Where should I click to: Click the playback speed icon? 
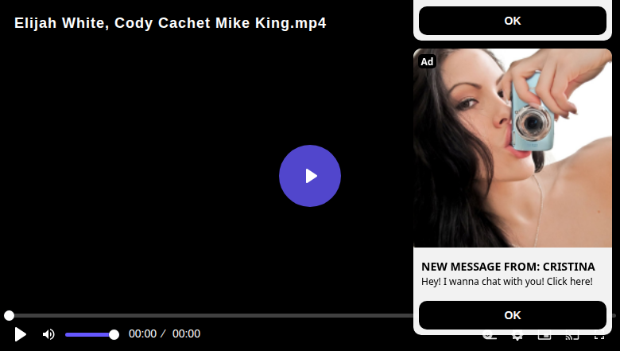[490, 336]
